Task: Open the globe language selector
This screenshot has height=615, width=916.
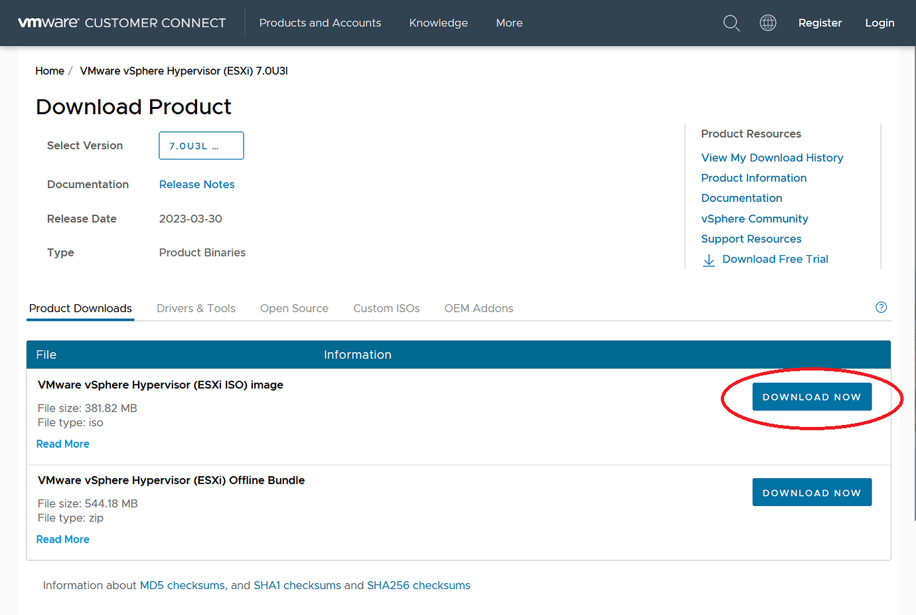Action: [768, 23]
